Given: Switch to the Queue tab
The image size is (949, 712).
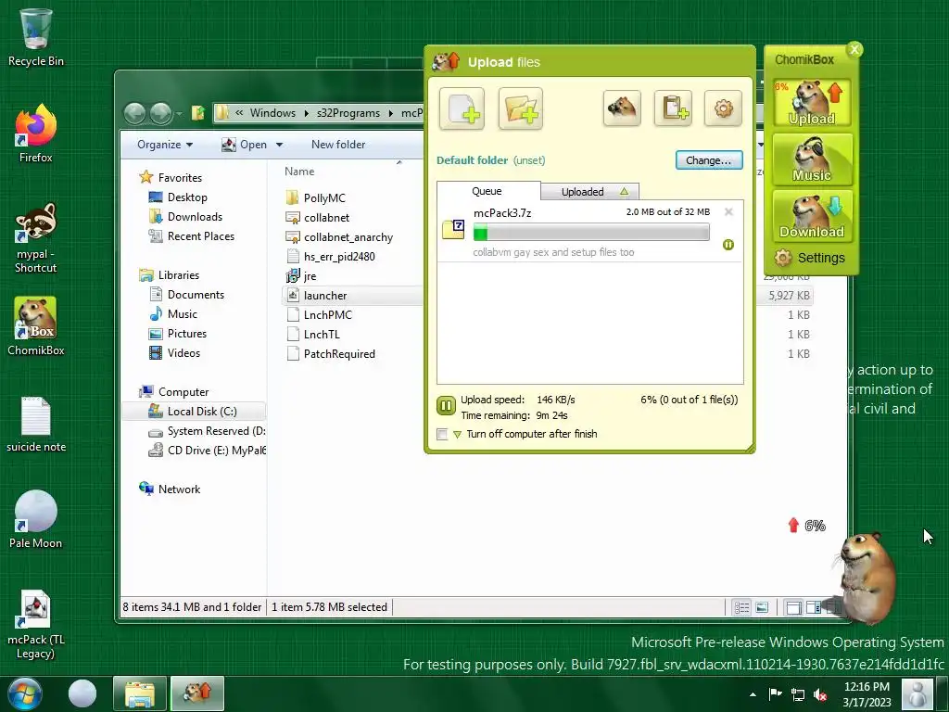Looking at the screenshot, I should click(487, 191).
